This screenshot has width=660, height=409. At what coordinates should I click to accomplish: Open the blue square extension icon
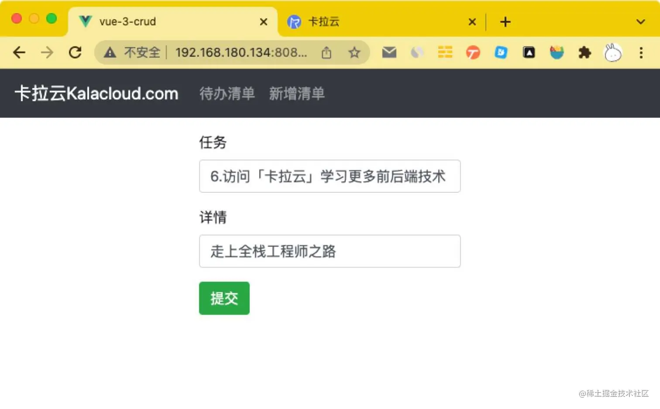click(501, 53)
